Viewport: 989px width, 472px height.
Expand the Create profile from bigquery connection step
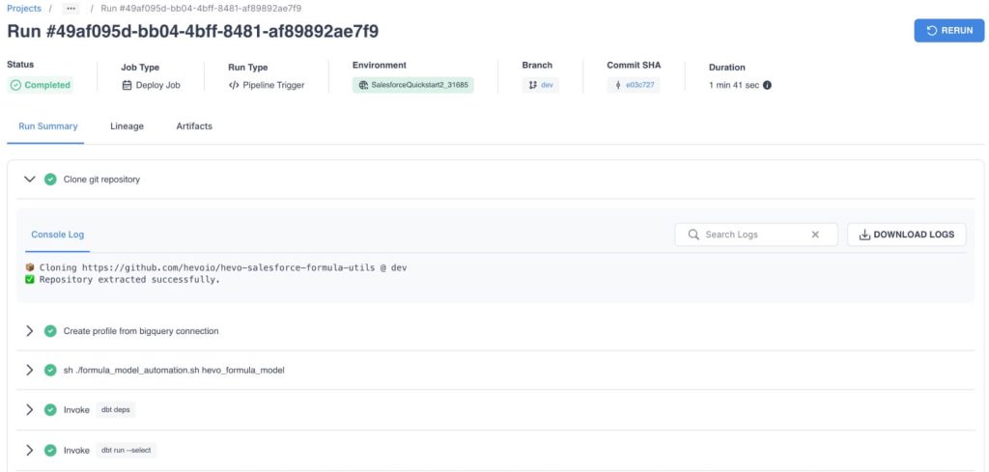[29, 331]
